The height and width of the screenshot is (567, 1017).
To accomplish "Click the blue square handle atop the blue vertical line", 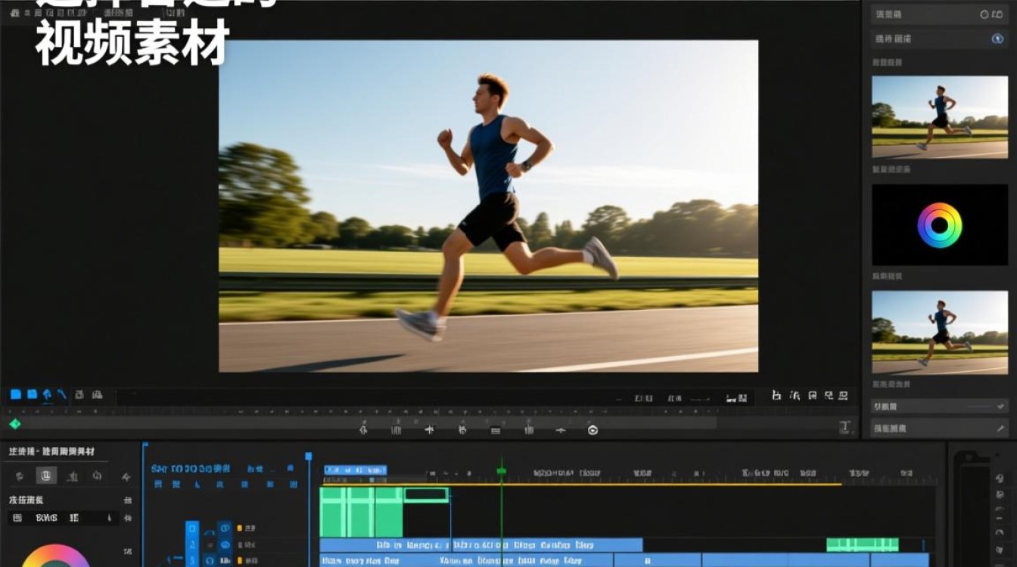I will pos(308,456).
